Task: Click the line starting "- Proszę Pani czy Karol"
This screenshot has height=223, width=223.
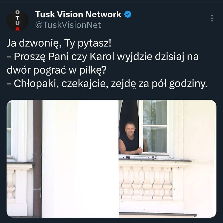Action: pyautogui.click(x=103, y=57)
